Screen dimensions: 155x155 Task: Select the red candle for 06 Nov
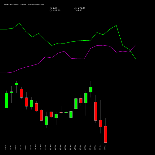coord(41,115)
